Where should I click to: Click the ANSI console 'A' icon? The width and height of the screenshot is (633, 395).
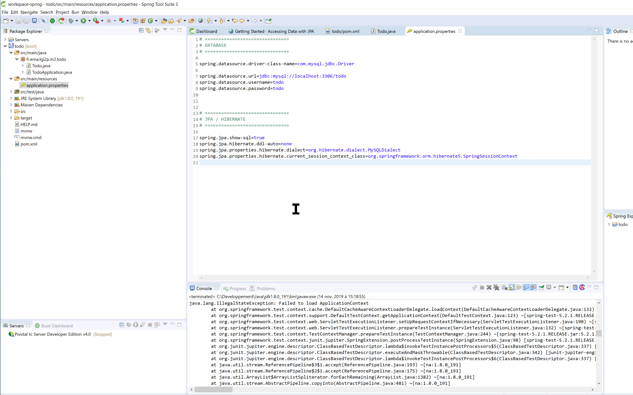tap(582, 287)
